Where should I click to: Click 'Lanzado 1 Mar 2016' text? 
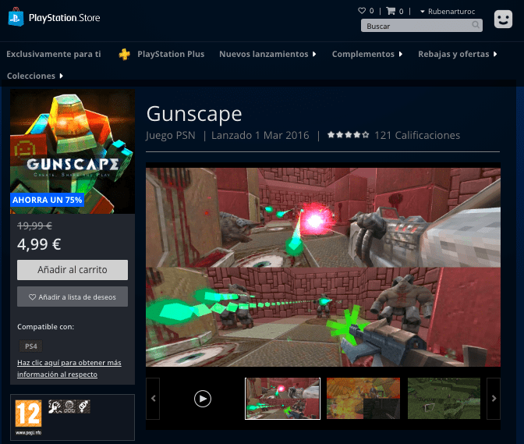tap(260, 135)
